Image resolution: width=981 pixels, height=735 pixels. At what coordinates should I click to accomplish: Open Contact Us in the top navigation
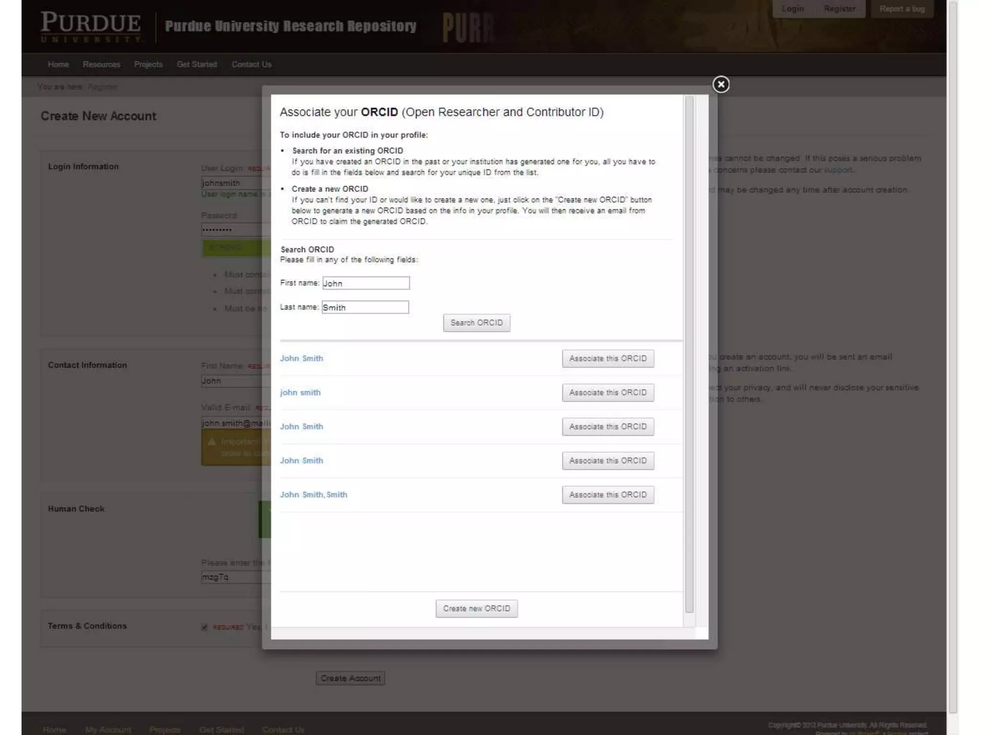(251, 65)
